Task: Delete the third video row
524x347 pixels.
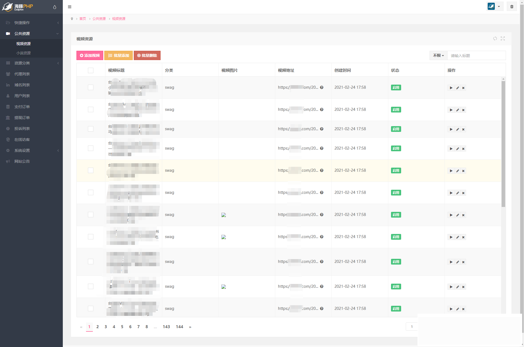Action: 463,129
